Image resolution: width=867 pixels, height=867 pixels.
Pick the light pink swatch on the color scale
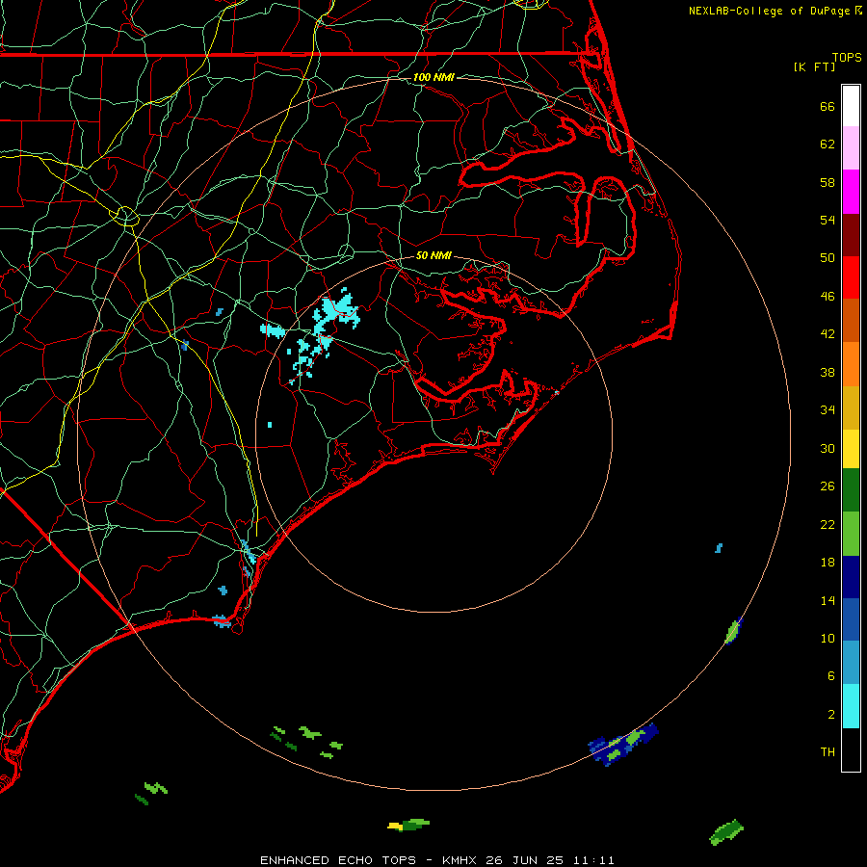click(x=851, y=147)
